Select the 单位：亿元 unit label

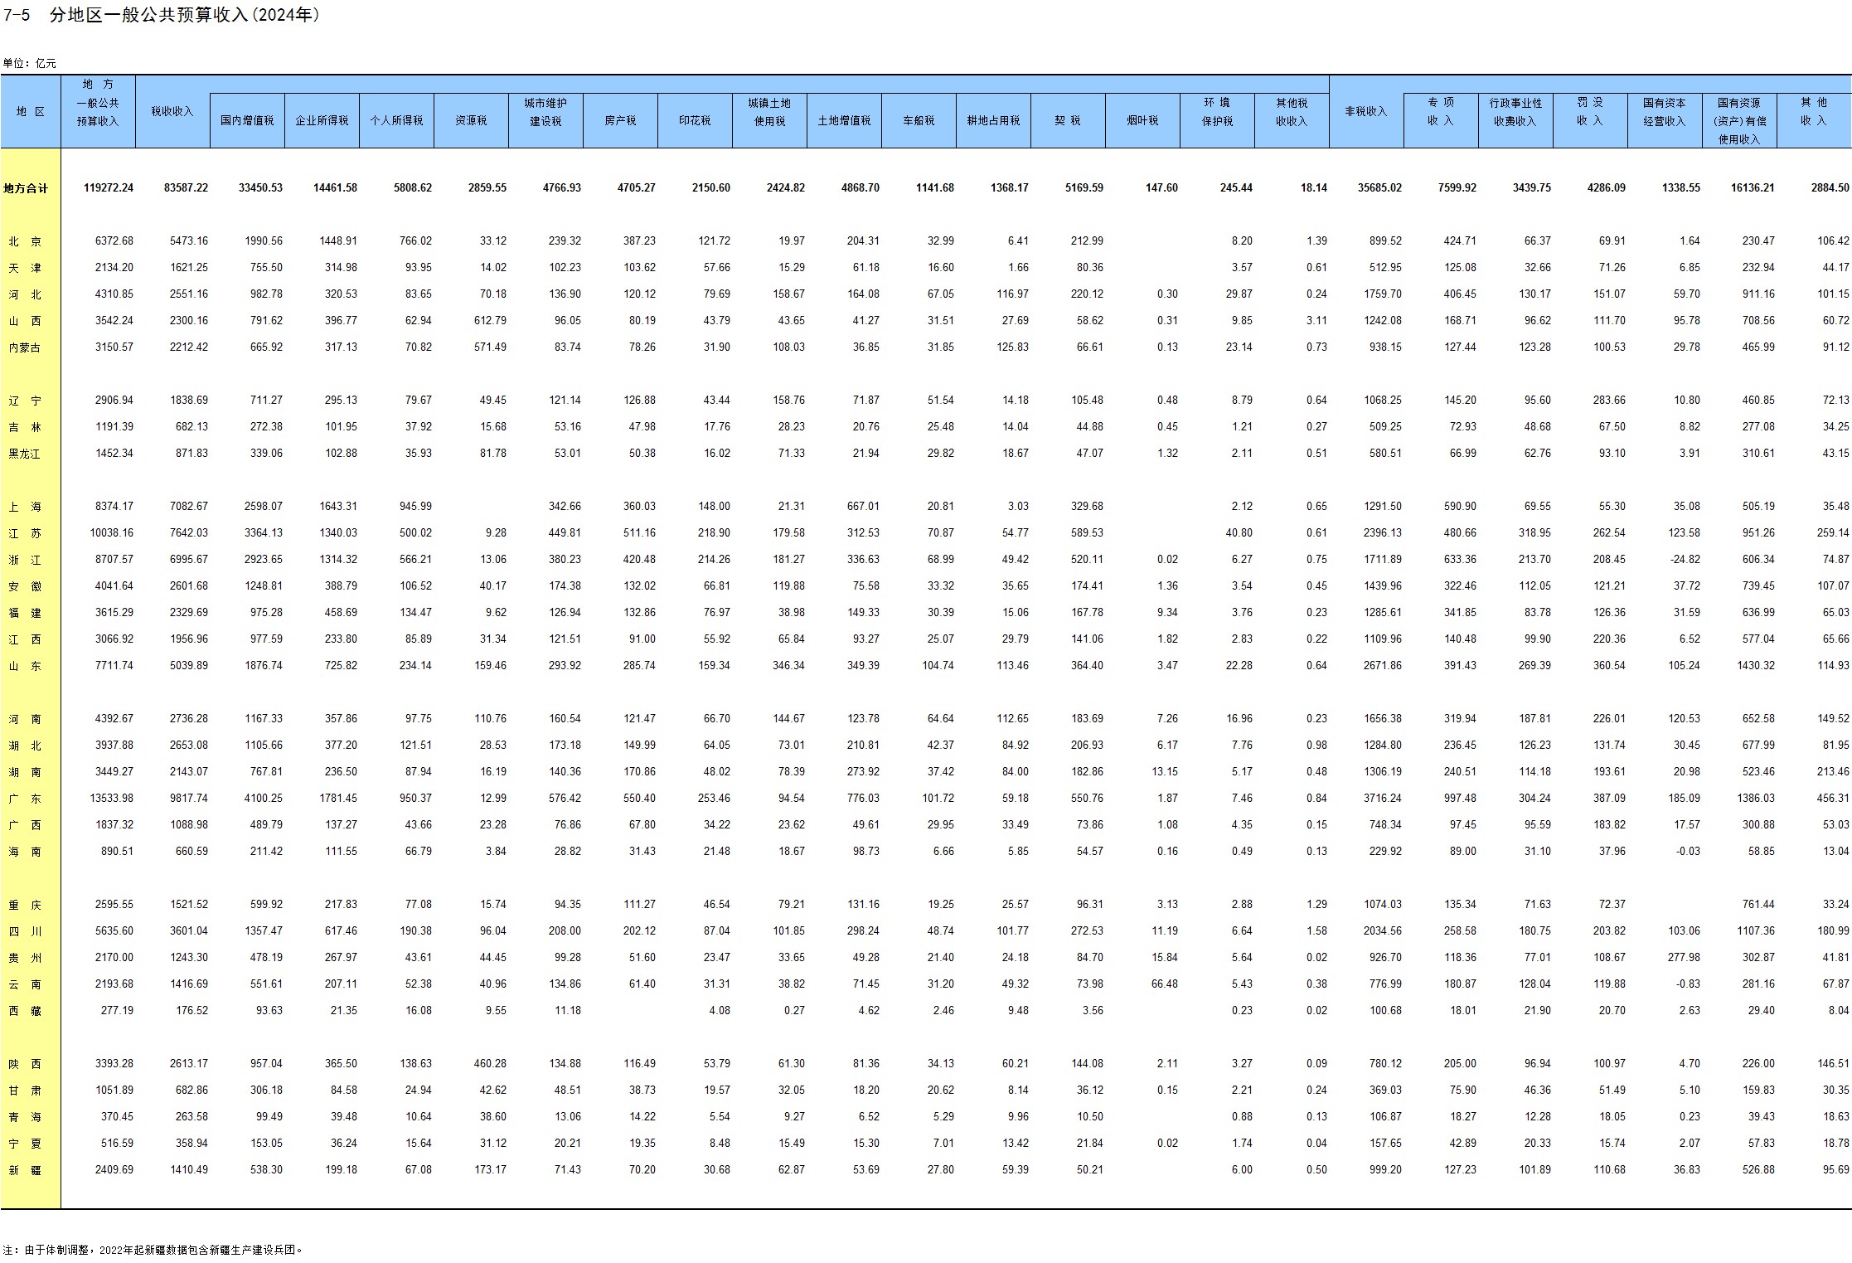coord(29,63)
